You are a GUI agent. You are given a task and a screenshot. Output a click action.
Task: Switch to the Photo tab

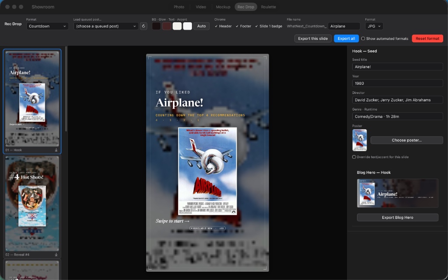pyautogui.click(x=179, y=7)
